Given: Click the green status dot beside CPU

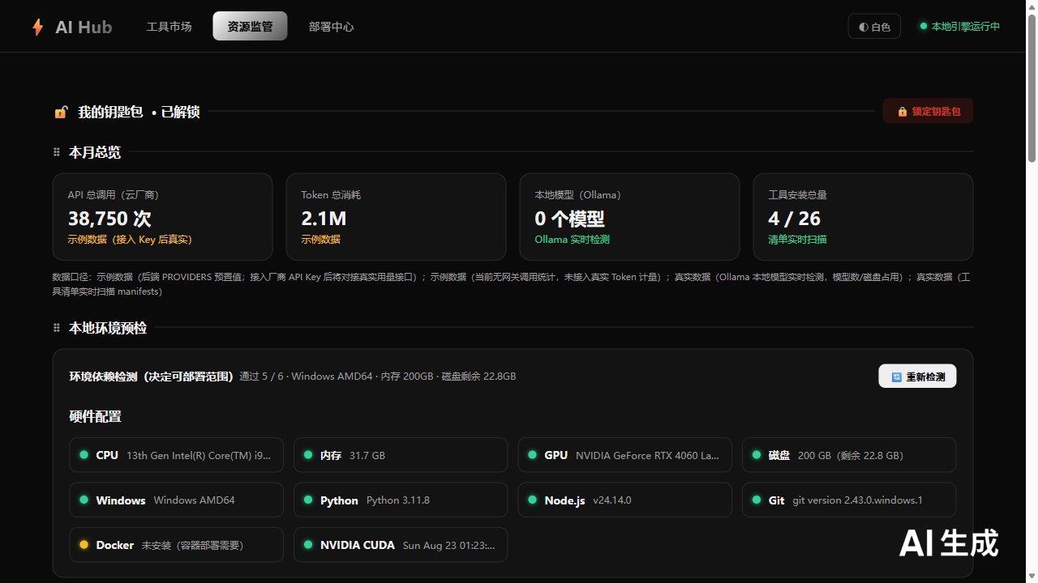Looking at the screenshot, I should 84,455.
